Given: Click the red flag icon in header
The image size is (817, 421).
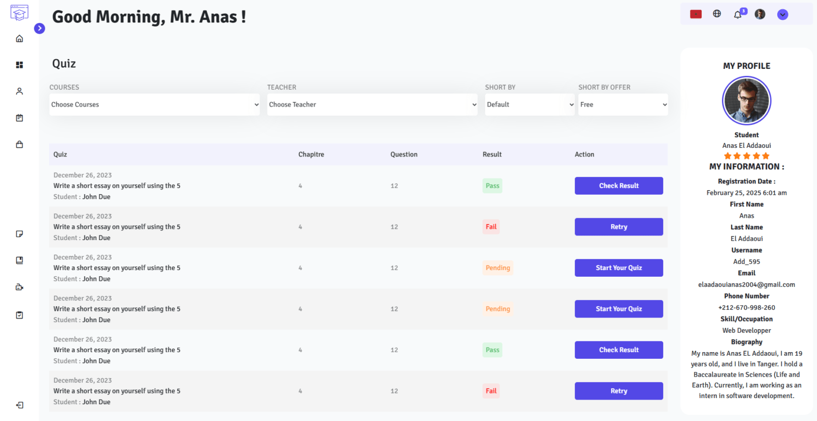Looking at the screenshot, I should [696, 14].
